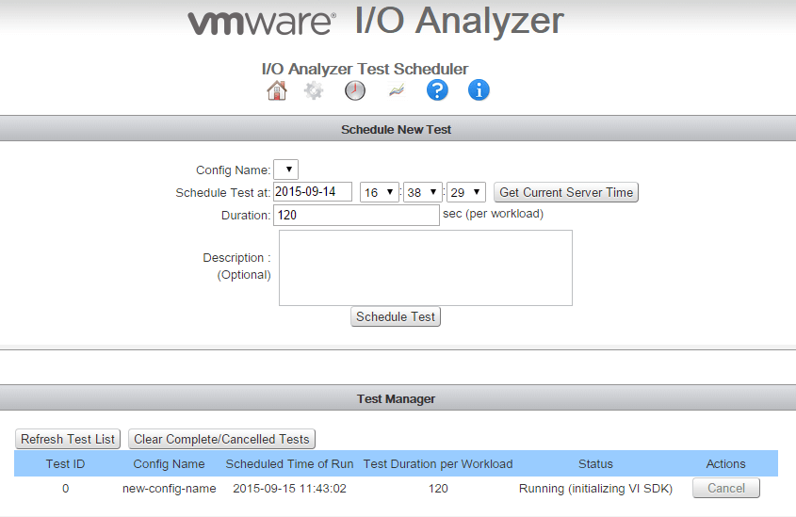Click the VMware I/O Analyzer logo
The image size is (796, 517).
click(x=376, y=22)
